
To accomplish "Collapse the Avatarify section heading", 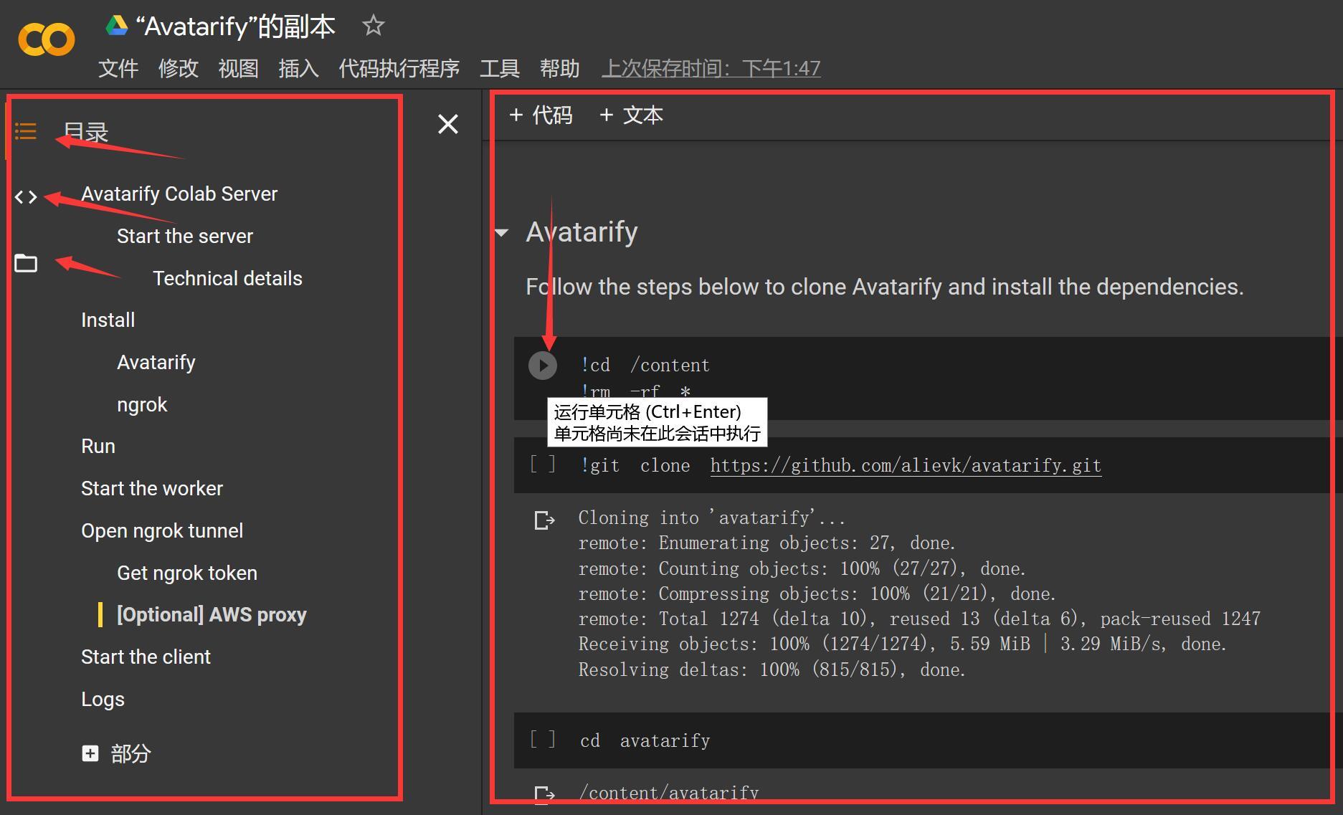I will click(502, 232).
